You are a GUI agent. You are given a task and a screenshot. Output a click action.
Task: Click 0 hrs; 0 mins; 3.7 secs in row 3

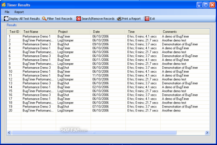coord(142,44)
